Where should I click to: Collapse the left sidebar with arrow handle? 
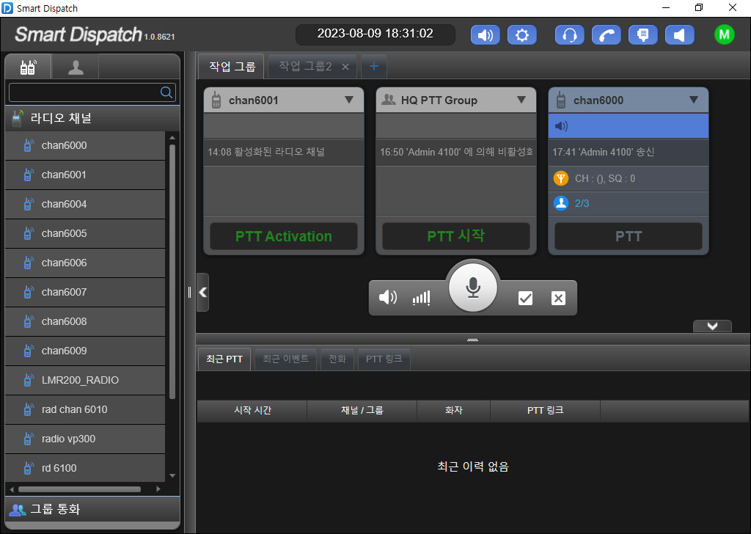(x=203, y=292)
